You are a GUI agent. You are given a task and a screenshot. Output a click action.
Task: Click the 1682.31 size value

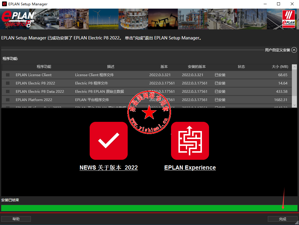[281, 100]
